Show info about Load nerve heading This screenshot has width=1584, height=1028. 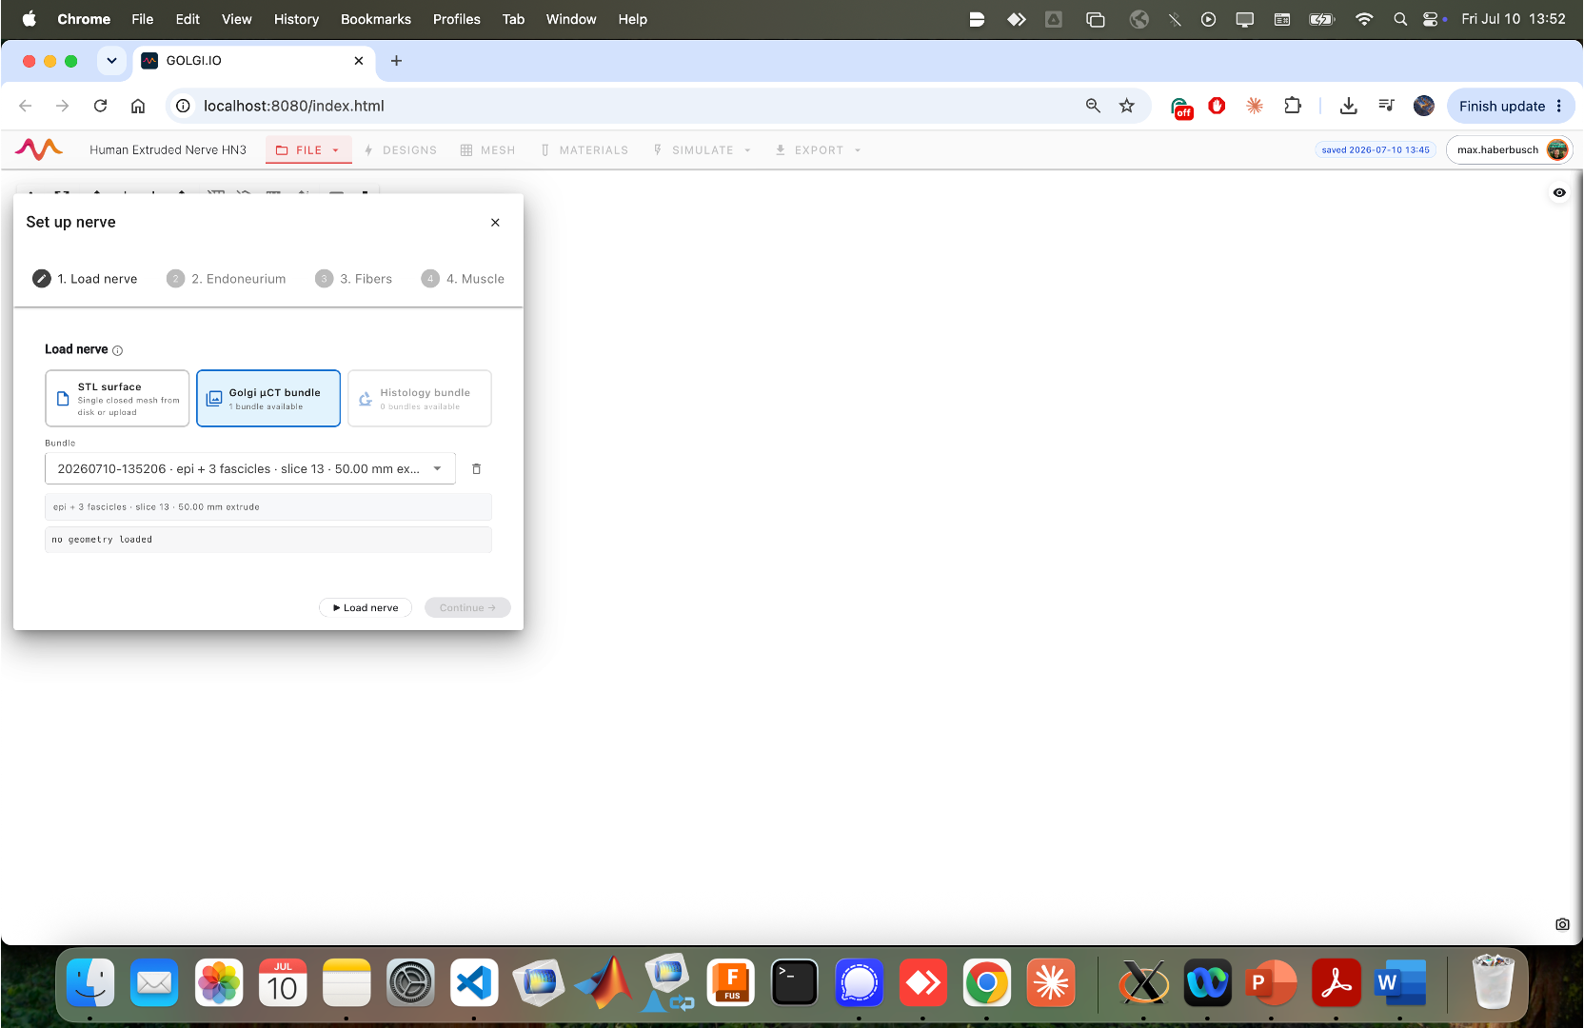pyautogui.click(x=118, y=350)
